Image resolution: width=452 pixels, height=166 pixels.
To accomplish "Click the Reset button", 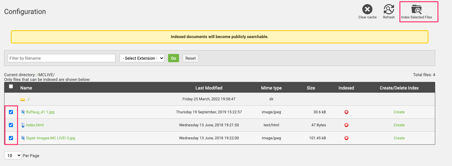I will [190, 58].
